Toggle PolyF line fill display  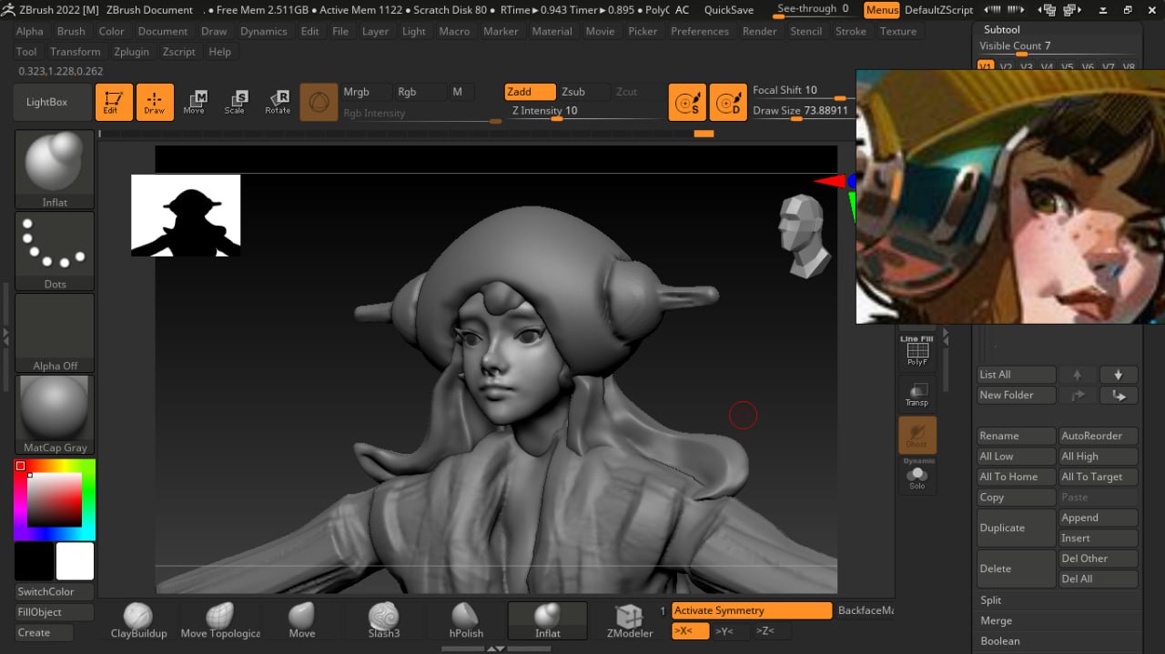click(x=917, y=351)
